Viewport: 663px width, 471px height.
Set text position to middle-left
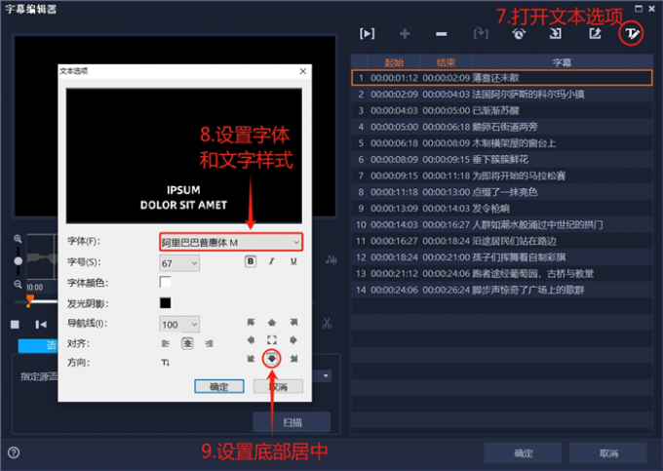pyautogui.click(x=251, y=340)
